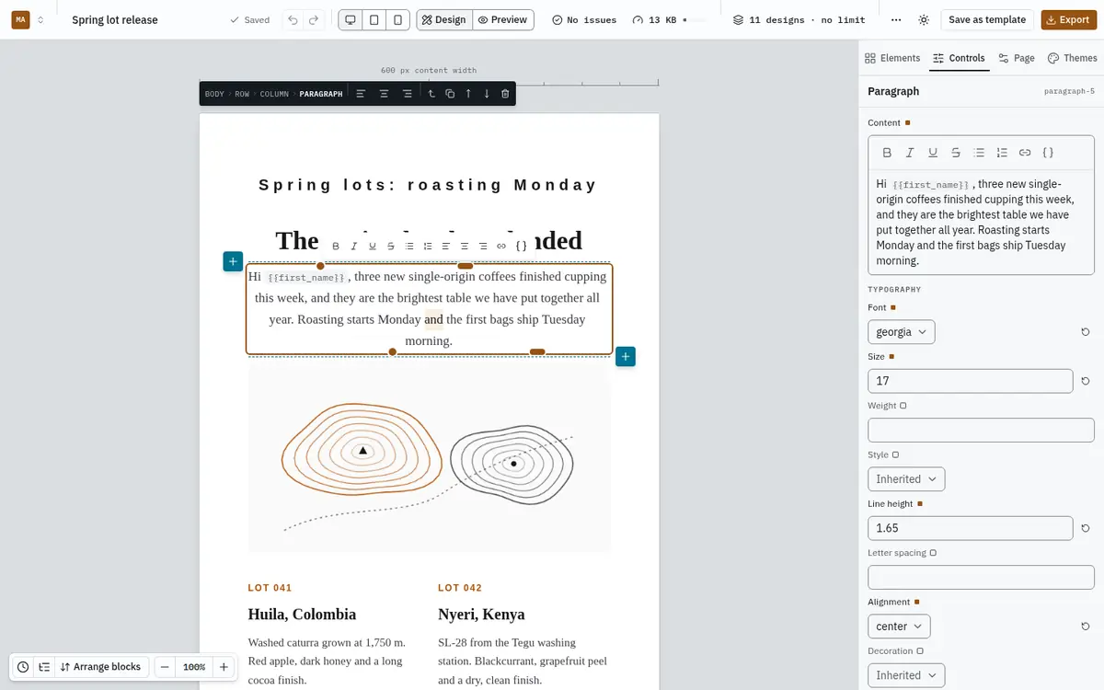Open the layer tree icon beside Arrange blocks
Image resolution: width=1104 pixels, height=690 pixels.
point(43,667)
